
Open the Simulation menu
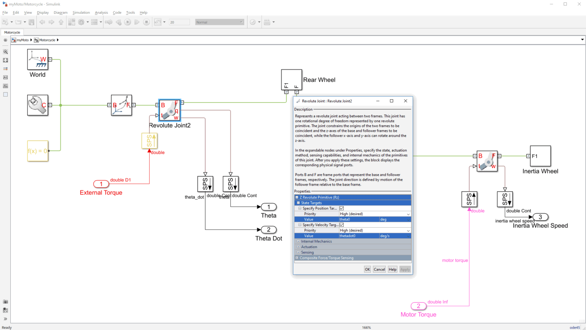[x=81, y=13]
